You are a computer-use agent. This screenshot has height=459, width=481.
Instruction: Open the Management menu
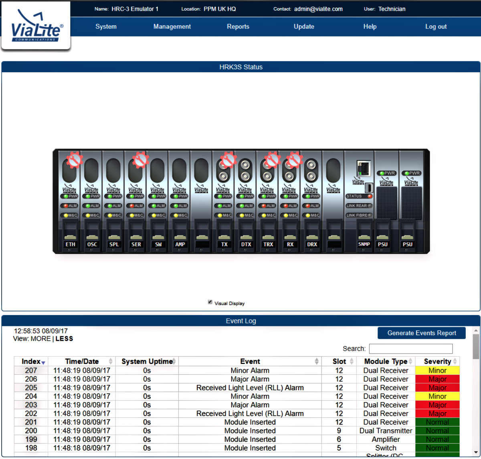click(172, 26)
